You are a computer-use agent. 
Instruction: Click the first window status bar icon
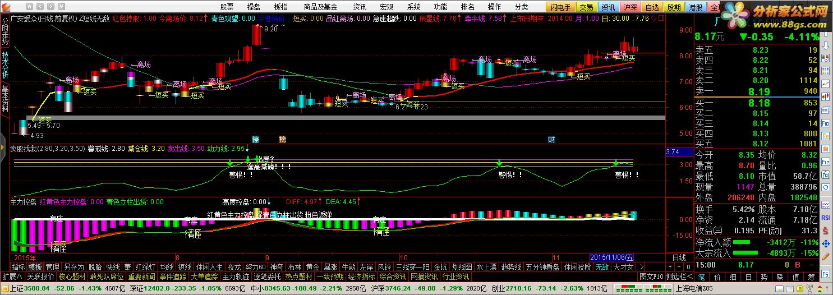pos(780,289)
